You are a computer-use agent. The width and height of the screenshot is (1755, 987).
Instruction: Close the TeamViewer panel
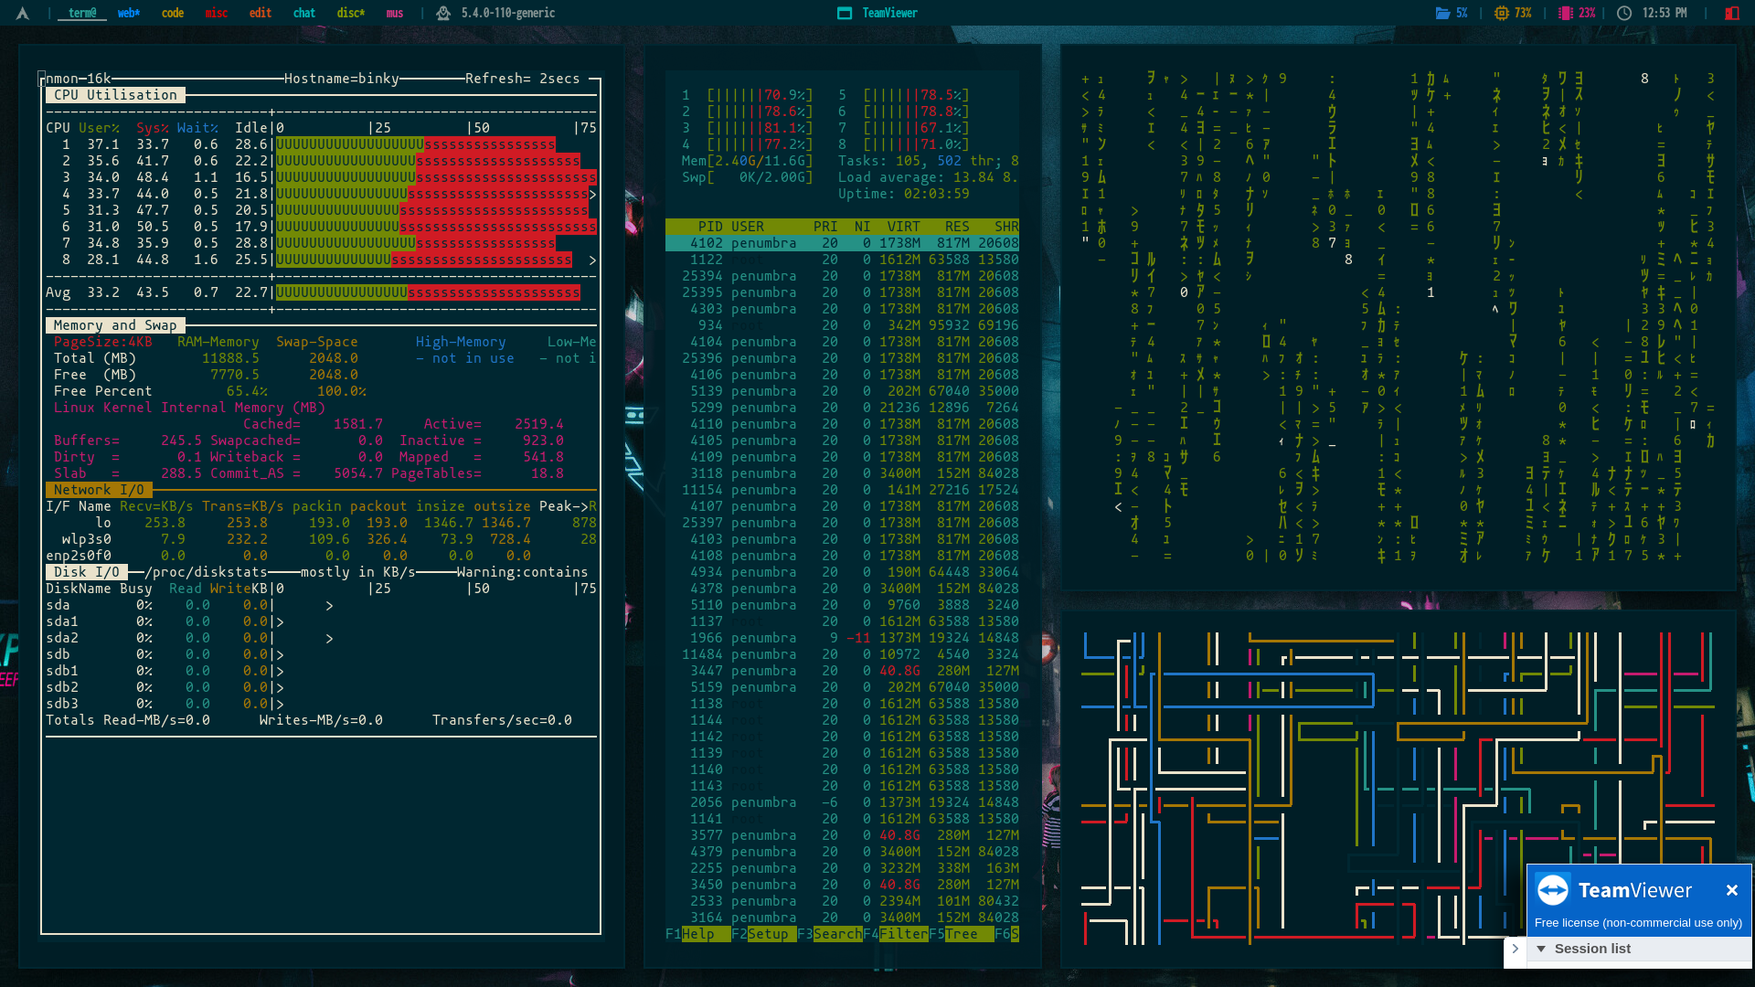[1731, 890]
